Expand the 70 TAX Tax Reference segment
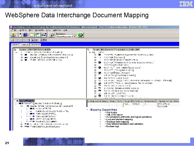The height and width of the screenshot is (146, 194). (95, 65)
